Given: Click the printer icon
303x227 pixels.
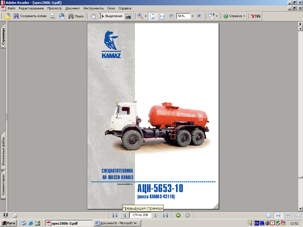Looking at the screenshot, I should (x=53, y=16).
